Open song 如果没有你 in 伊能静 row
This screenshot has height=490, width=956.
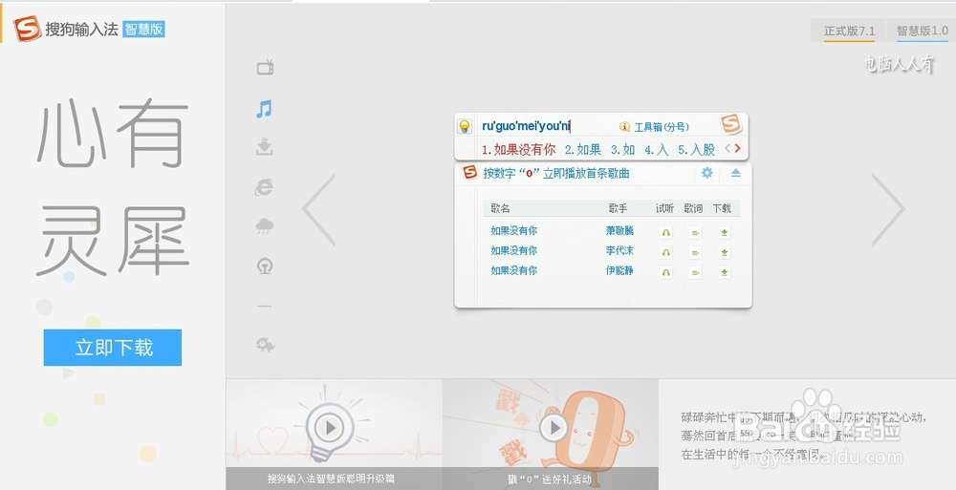[x=514, y=270]
